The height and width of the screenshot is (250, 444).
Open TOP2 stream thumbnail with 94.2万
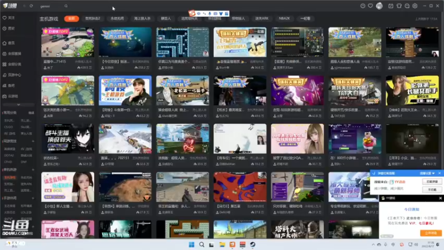(x=67, y=91)
